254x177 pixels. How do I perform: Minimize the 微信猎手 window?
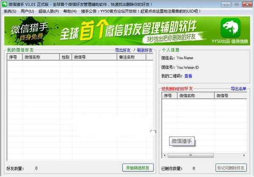(226, 4)
